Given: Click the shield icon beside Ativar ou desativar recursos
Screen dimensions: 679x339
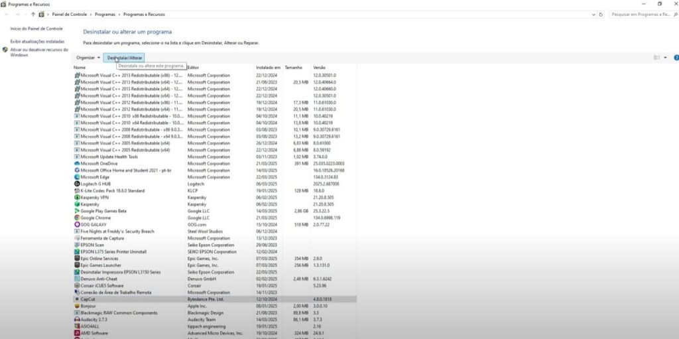Looking at the screenshot, I should 5,50.
